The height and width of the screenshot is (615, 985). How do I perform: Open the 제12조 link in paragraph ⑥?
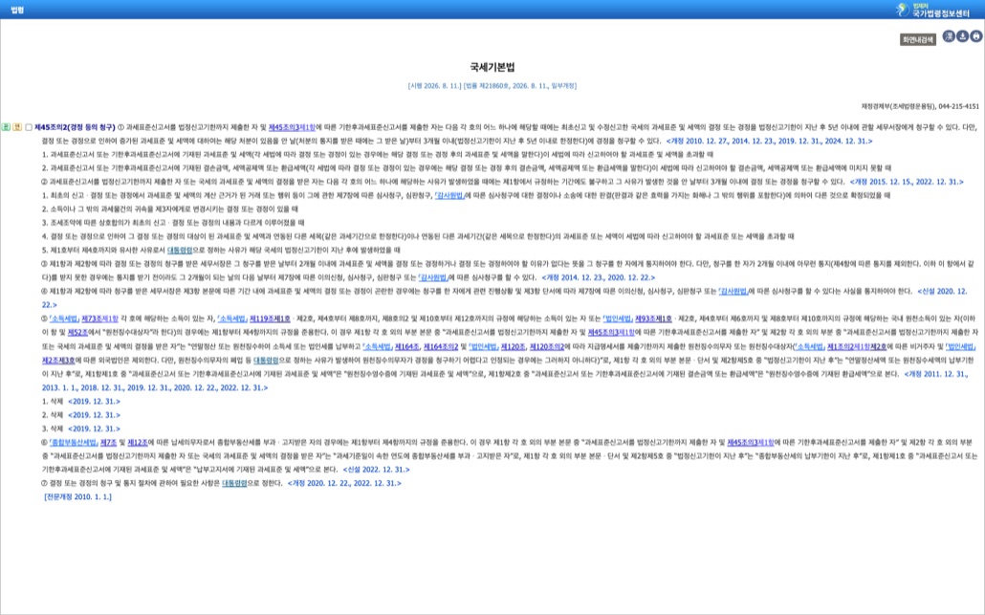[138, 443]
